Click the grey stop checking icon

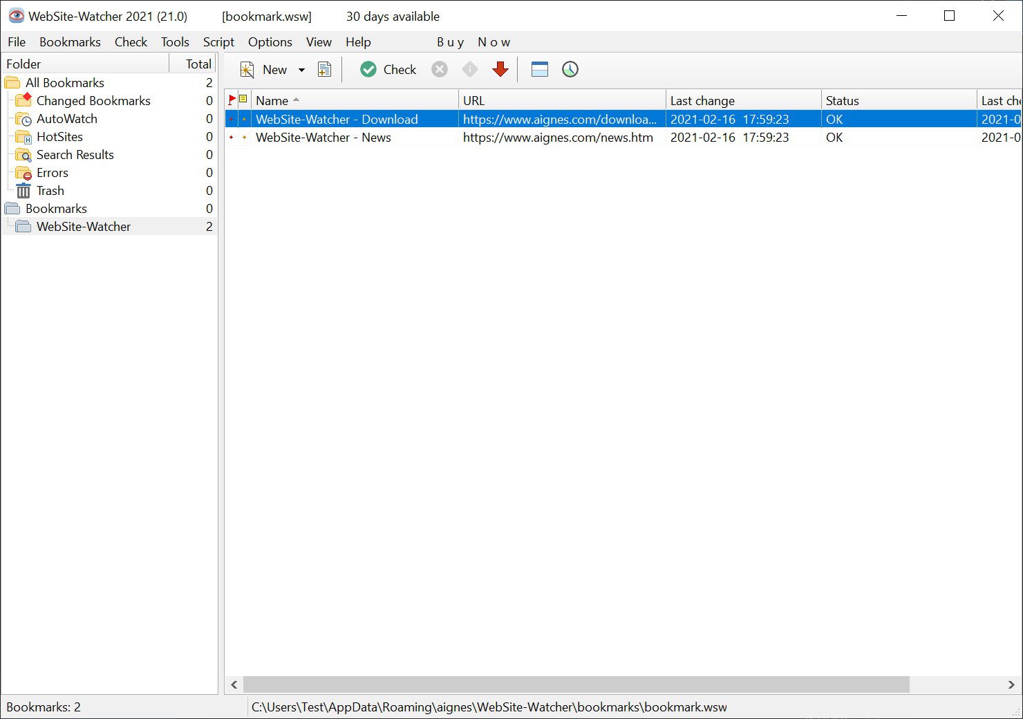(440, 69)
